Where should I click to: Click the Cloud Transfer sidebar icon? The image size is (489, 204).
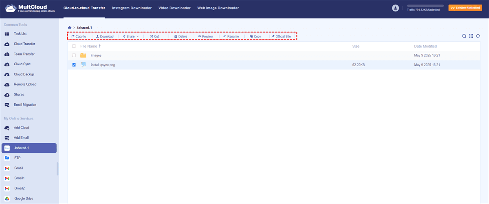pos(7,44)
